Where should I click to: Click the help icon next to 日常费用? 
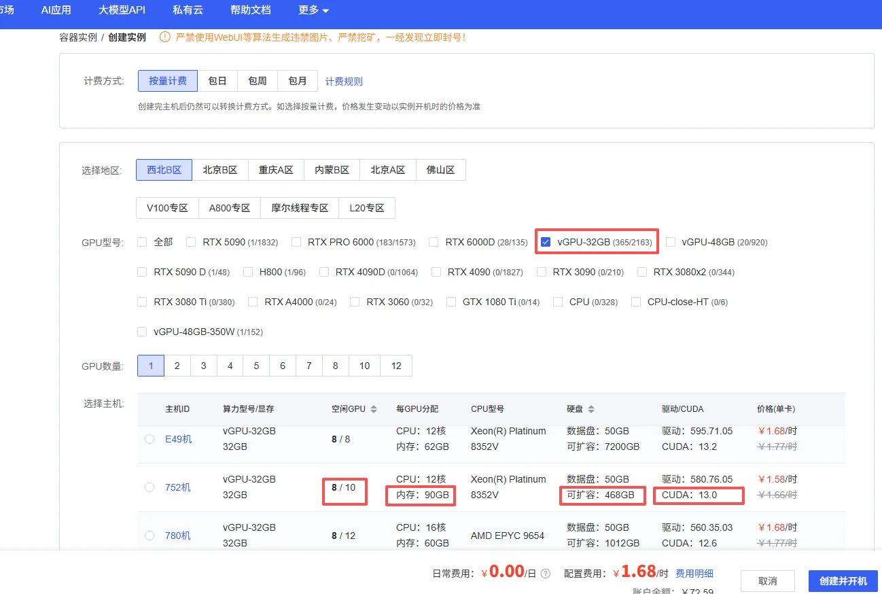point(546,573)
